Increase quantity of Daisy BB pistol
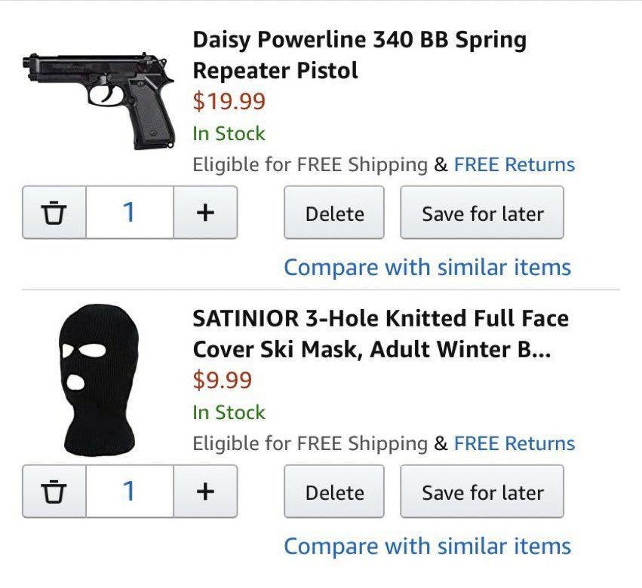The image size is (642, 588). pos(205,213)
